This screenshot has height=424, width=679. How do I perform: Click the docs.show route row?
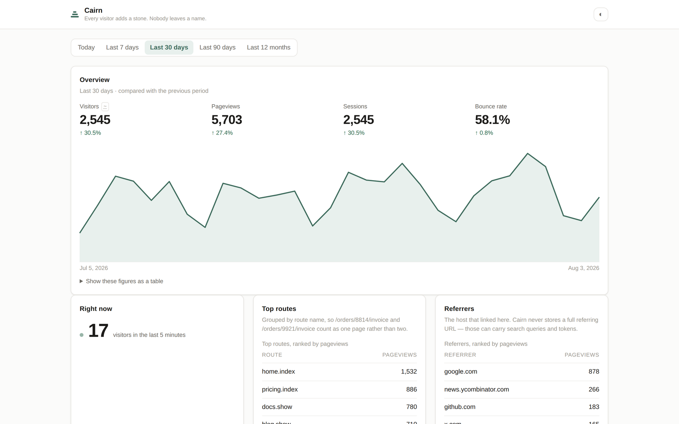pos(339,407)
